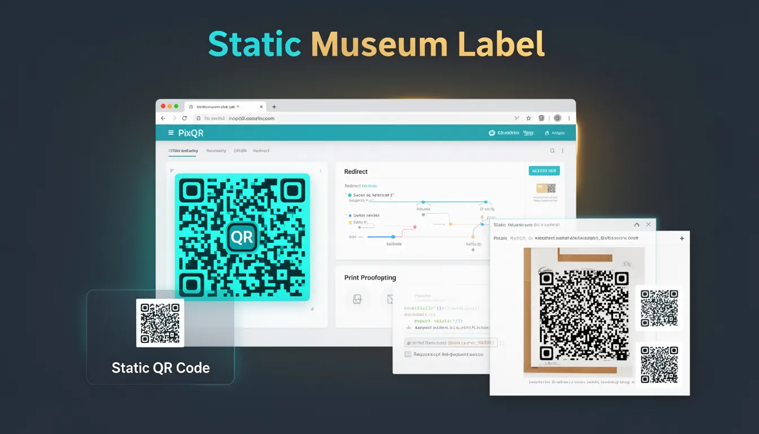Image resolution: width=759 pixels, height=434 pixels.
Task: Reload the browser page
Action: point(184,118)
